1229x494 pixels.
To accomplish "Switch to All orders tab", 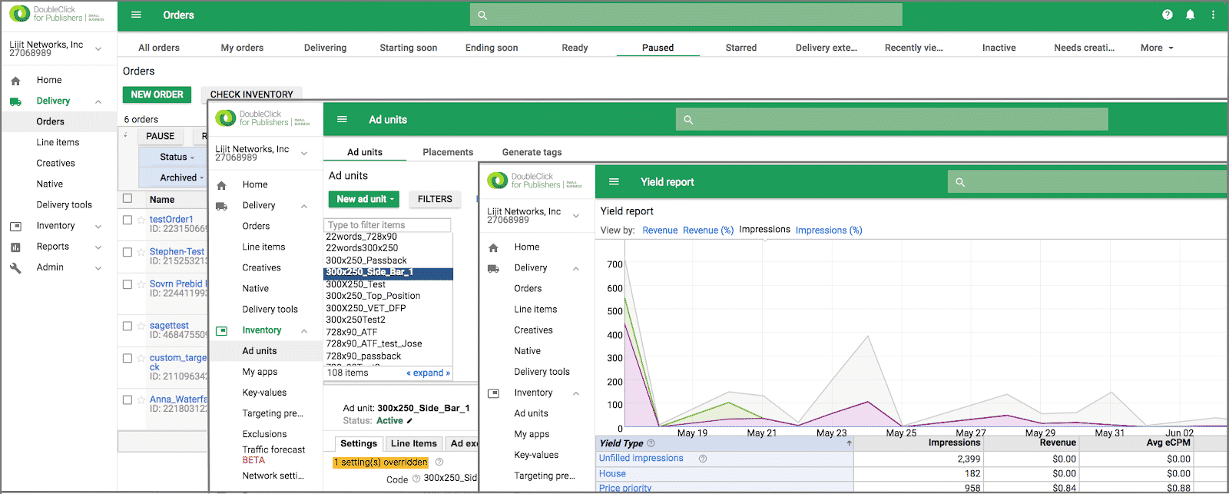I will pyautogui.click(x=159, y=48).
